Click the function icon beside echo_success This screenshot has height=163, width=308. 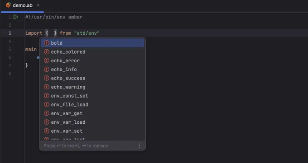point(47,78)
